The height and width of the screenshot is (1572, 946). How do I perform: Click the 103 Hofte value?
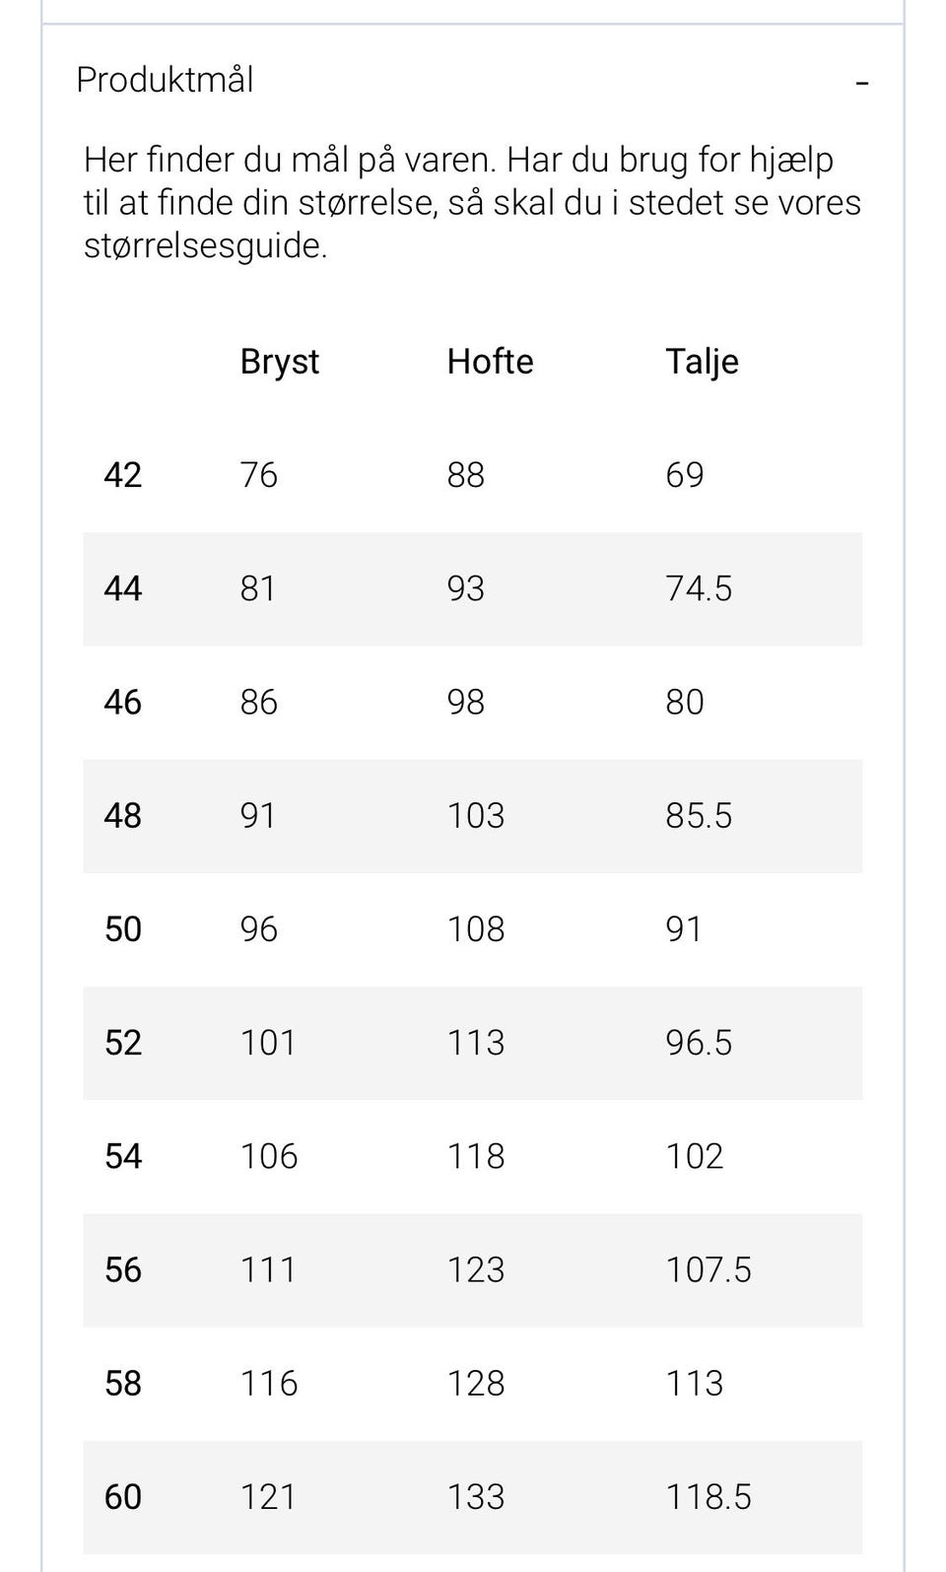(x=476, y=815)
